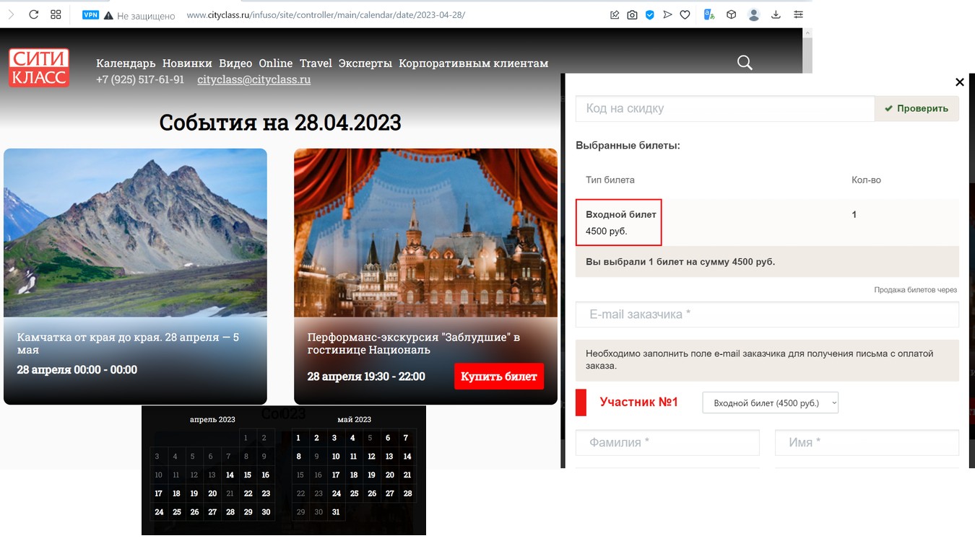Select April 30 in the calendar
975x541 pixels.
tap(266, 512)
